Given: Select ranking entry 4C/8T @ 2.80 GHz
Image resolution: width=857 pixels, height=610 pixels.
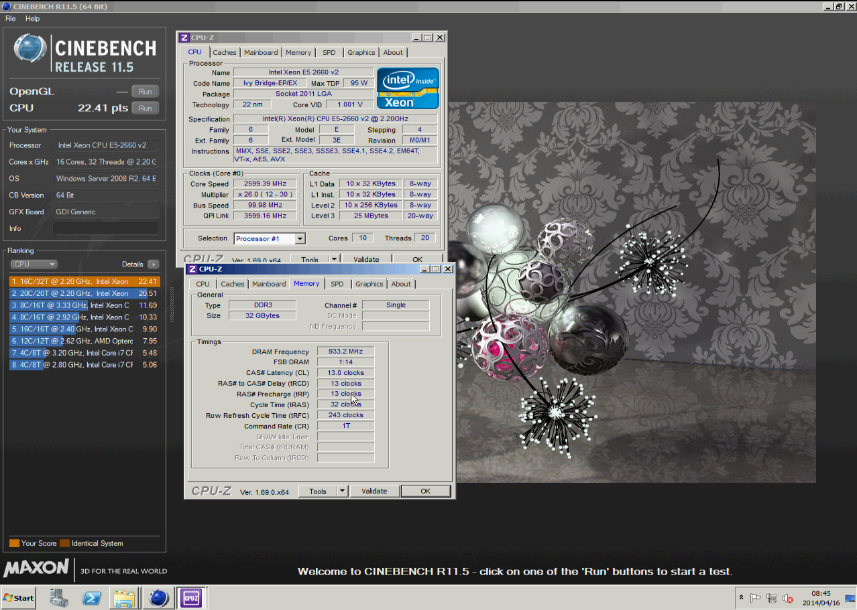Looking at the screenshot, I should (x=84, y=365).
